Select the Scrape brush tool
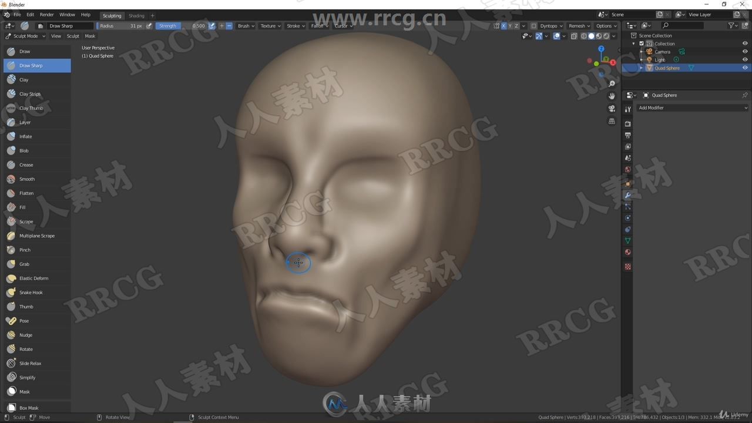This screenshot has width=752, height=423. coord(37,221)
